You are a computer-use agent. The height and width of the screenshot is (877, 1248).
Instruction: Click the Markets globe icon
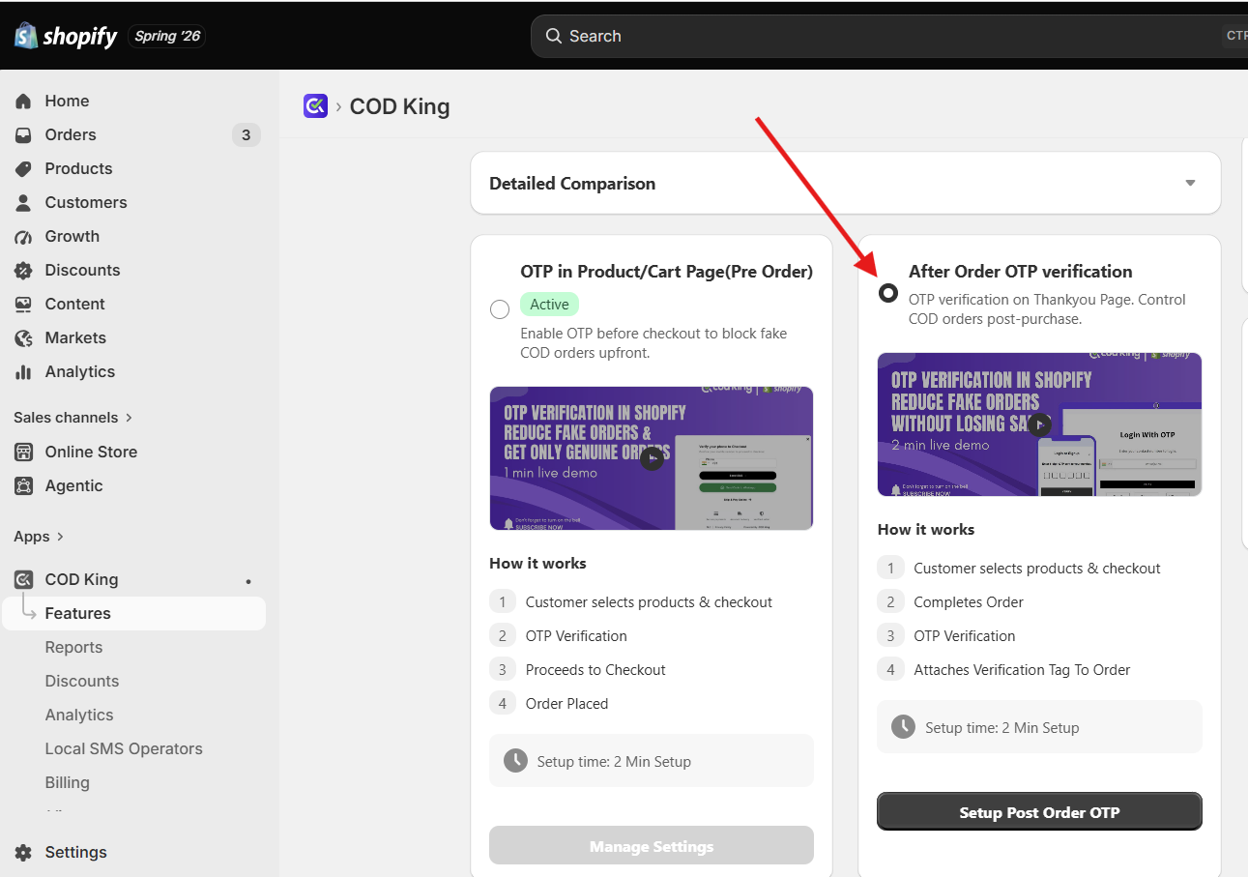[24, 337]
